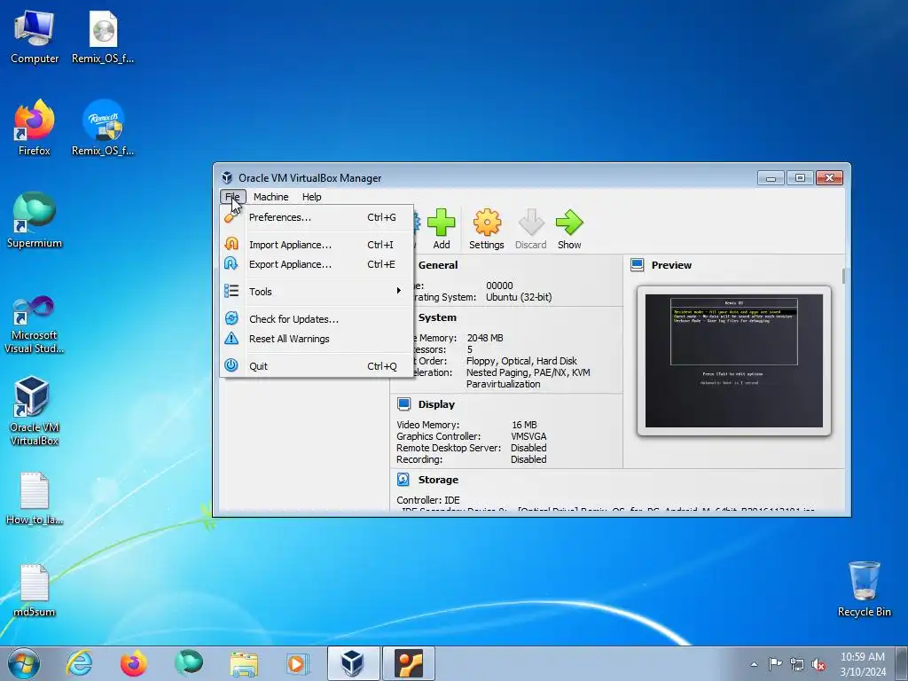Open the Machine menu

coord(270,197)
